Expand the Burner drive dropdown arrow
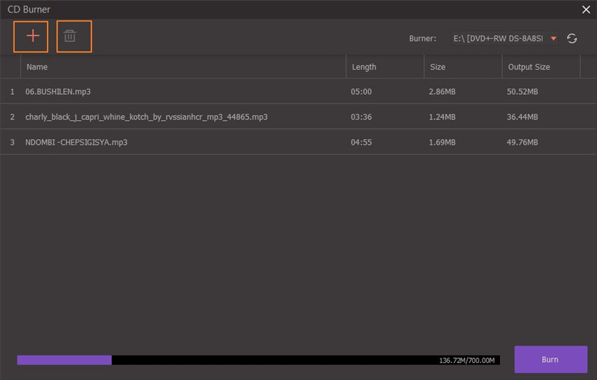This screenshot has height=380, width=597. coord(553,39)
